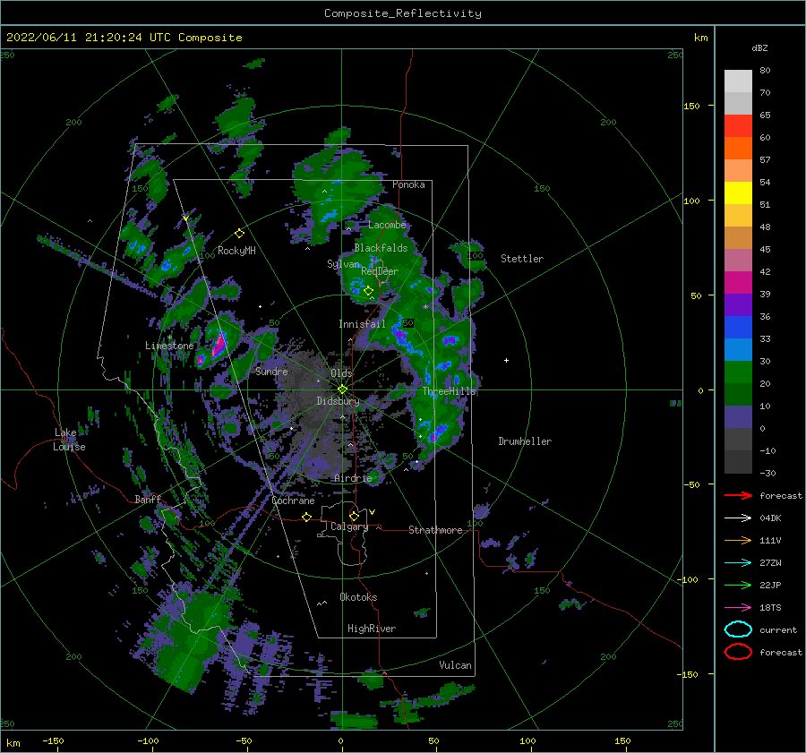806x753 pixels.
Task: Click the Composite_Reflectivity title
Action: pyautogui.click(x=403, y=13)
